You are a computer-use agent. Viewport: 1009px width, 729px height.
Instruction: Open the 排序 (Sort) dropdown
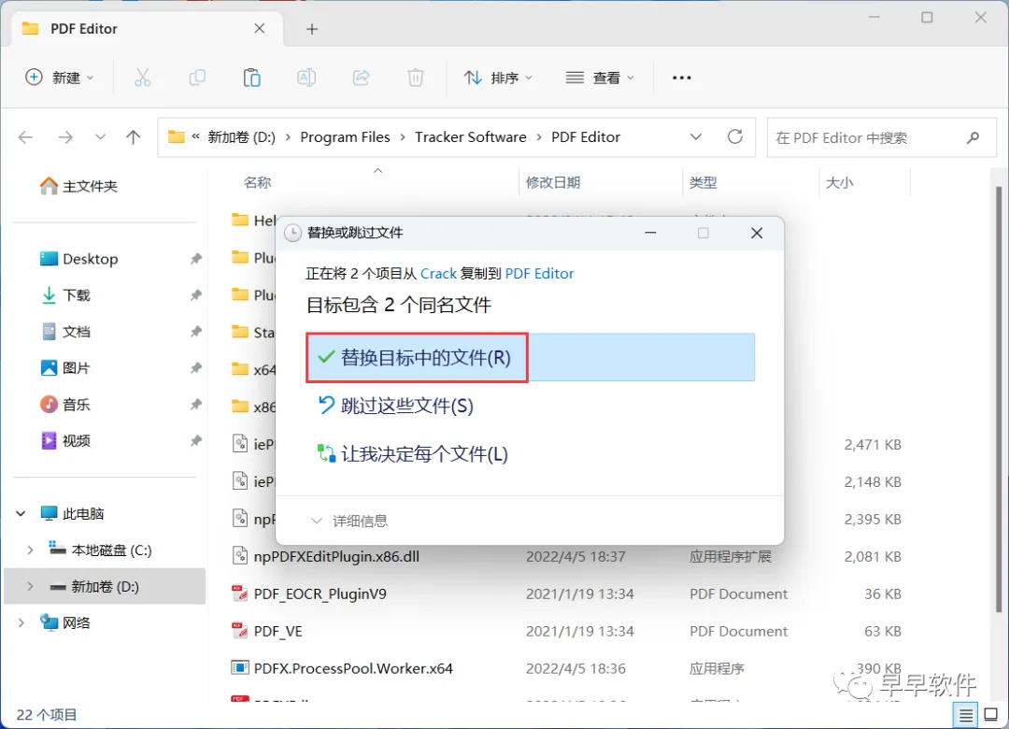point(498,78)
